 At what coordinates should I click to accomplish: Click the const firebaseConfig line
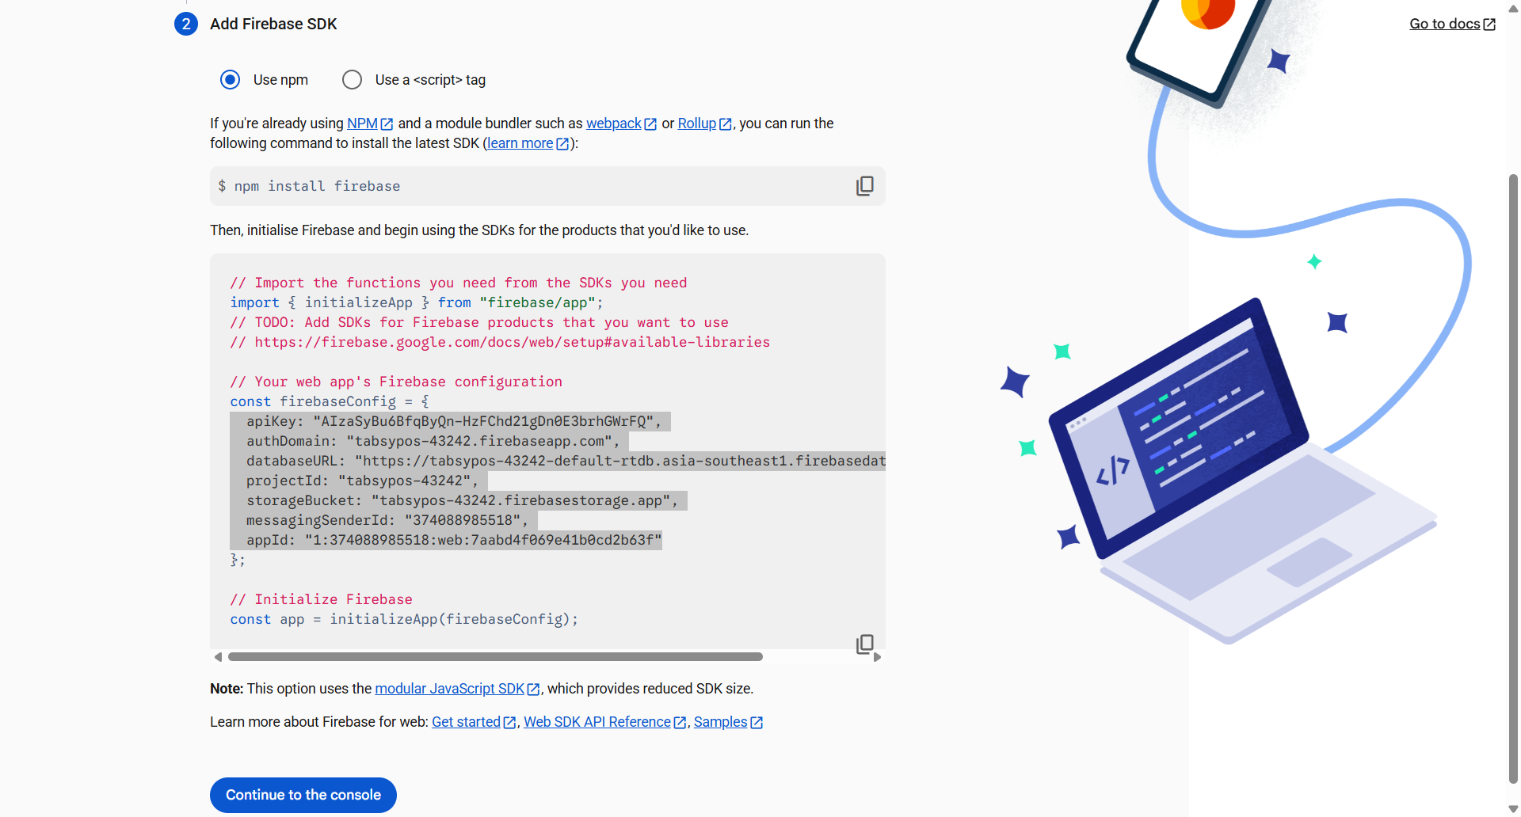pyautogui.click(x=330, y=401)
